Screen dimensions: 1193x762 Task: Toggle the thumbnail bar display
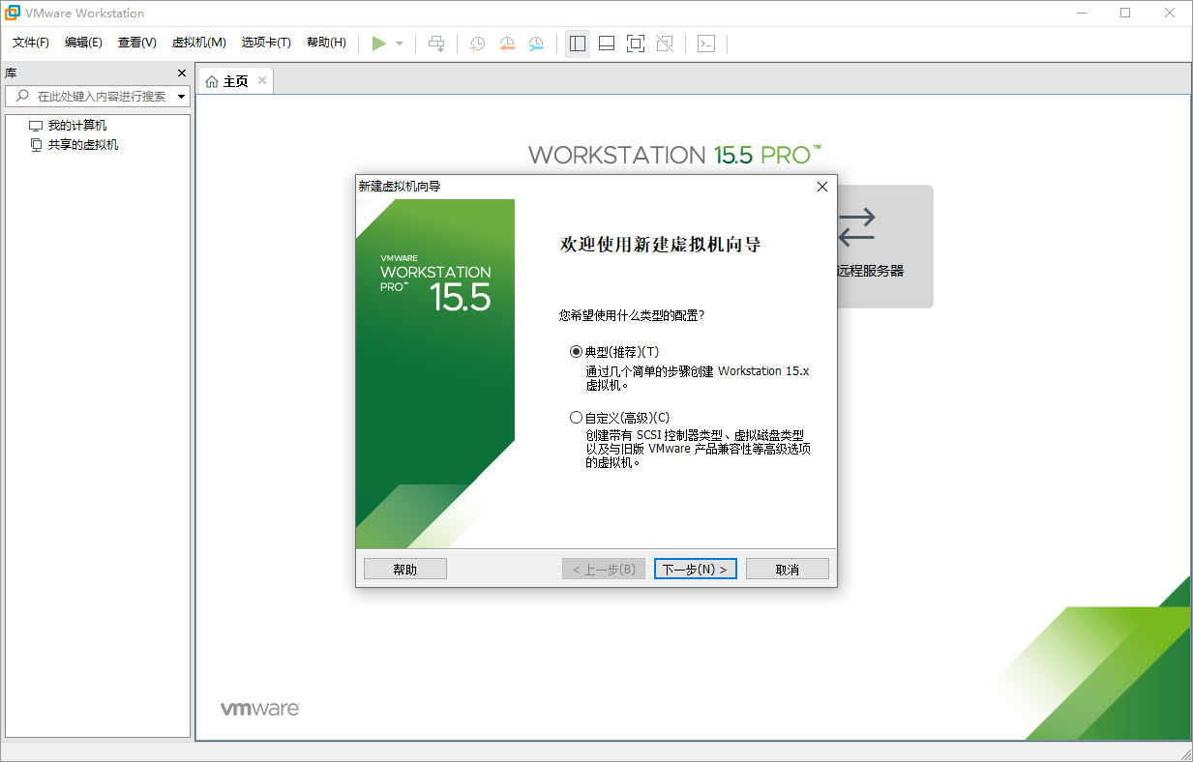[606, 43]
